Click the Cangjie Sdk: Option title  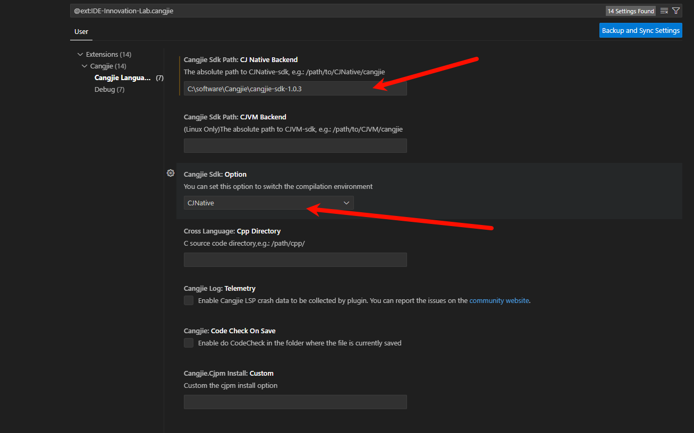point(215,174)
